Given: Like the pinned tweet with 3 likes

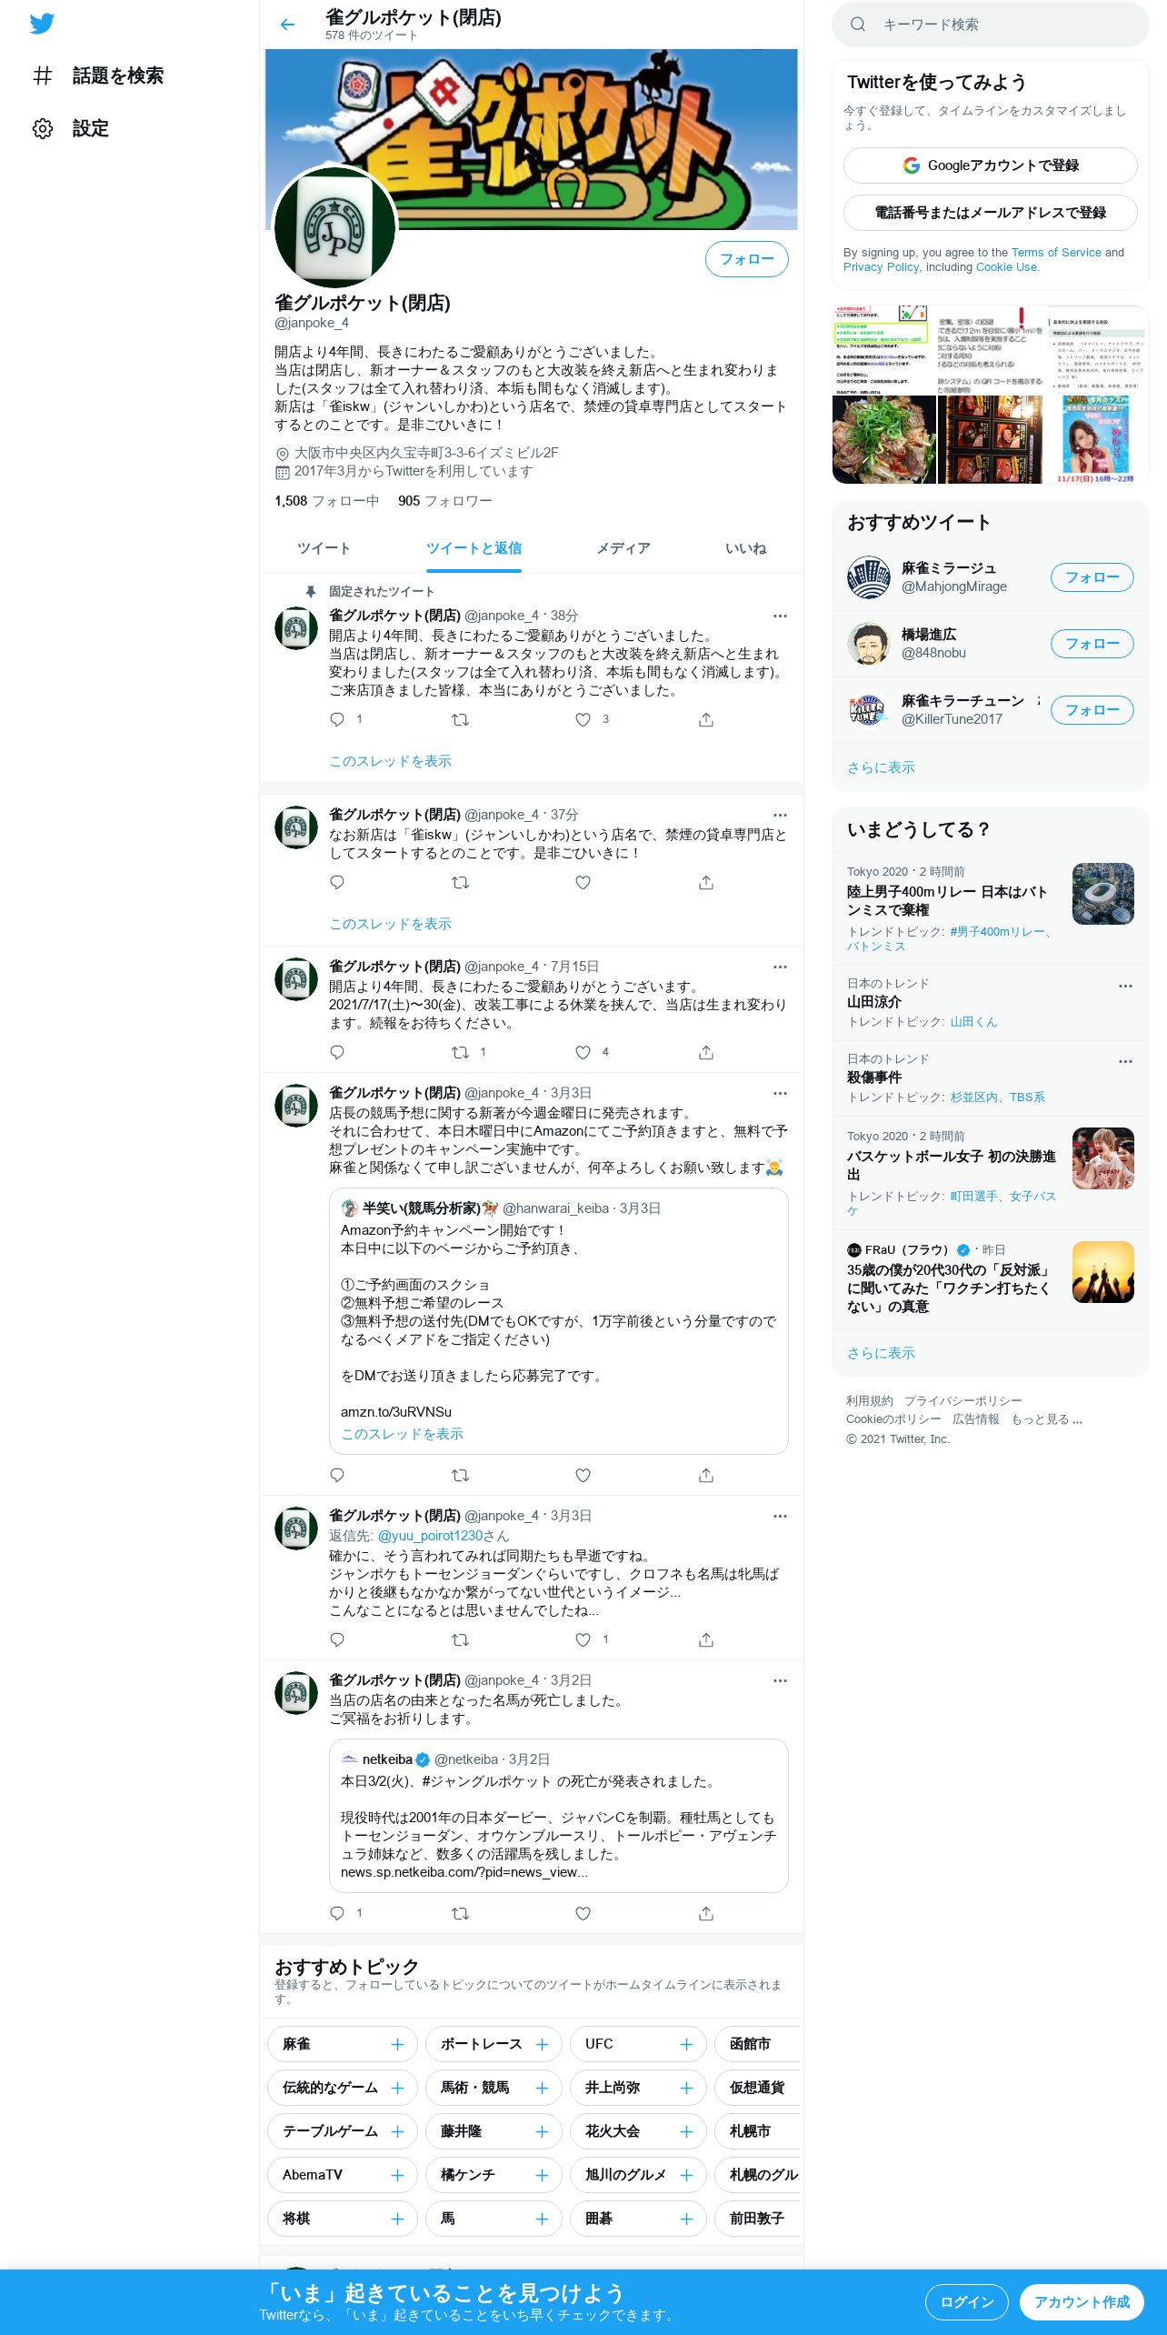Looking at the screenshot, I should click(583, 719).
